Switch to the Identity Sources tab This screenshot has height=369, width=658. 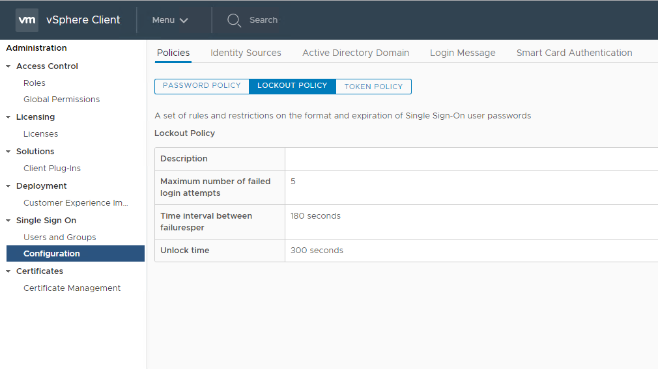pos(246,53)
